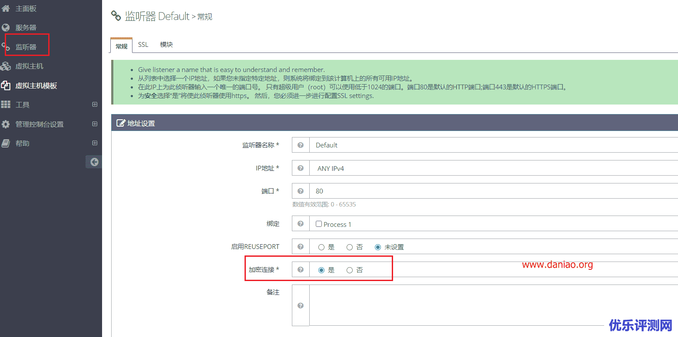Image resolution: width=678 pixels, height=337 pixels.
Task: Switch to the 常规 tab
Action: (x=122, y=46)
